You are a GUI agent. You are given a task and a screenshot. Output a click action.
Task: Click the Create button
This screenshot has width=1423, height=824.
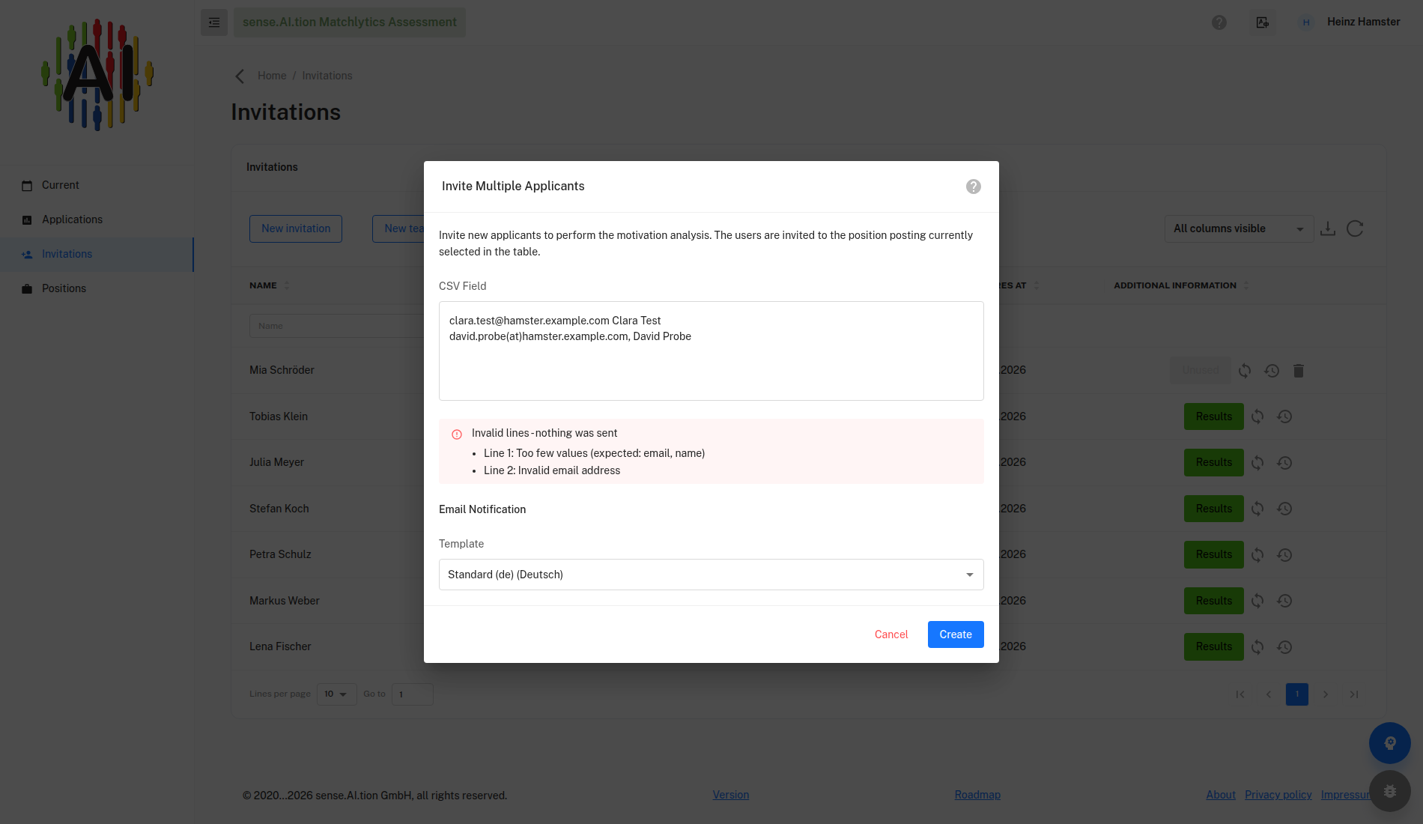956,634
